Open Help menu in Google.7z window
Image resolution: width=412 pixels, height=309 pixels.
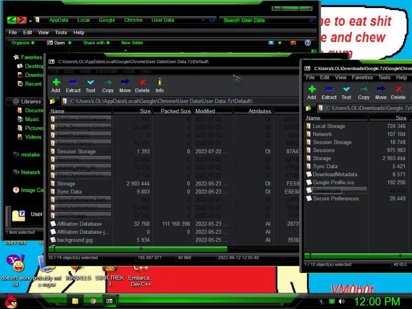tap(402, 77)
